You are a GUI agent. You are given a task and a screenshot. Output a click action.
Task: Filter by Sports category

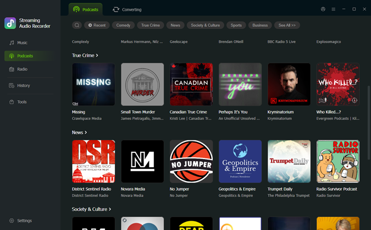point(236,25)
